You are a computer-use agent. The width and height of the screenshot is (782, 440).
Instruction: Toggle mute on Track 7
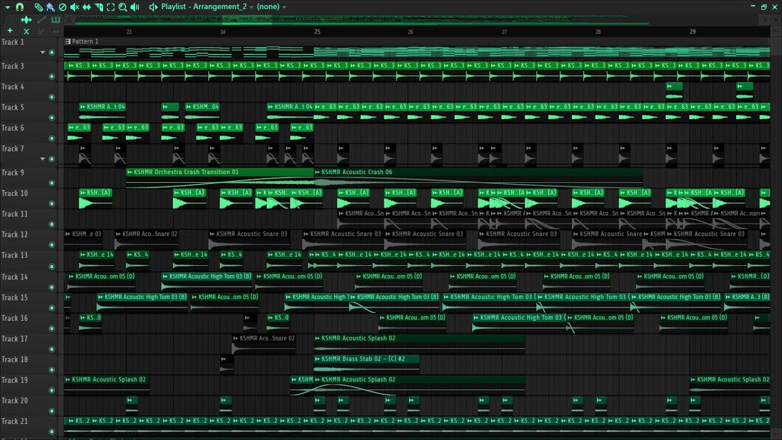tap(51, 159)
